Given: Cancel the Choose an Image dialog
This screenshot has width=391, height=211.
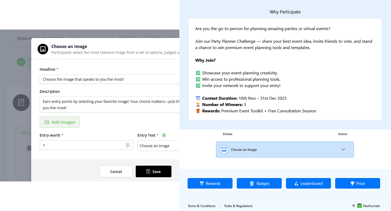Looking at the screenshot, I should (x=116, y=171).
